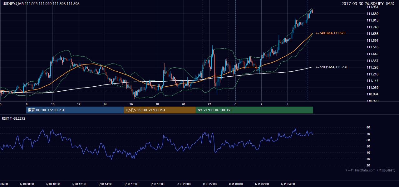Click RSI axis level 60
Viewport: 399px width, 187px height.
(x=368, y=140)
